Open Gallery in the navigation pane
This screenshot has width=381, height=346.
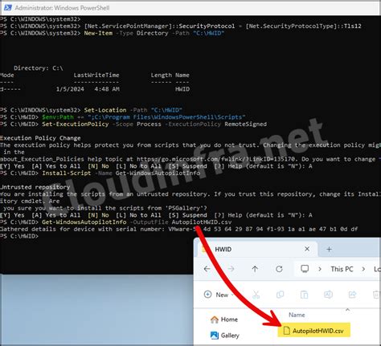tap(225, 336)
